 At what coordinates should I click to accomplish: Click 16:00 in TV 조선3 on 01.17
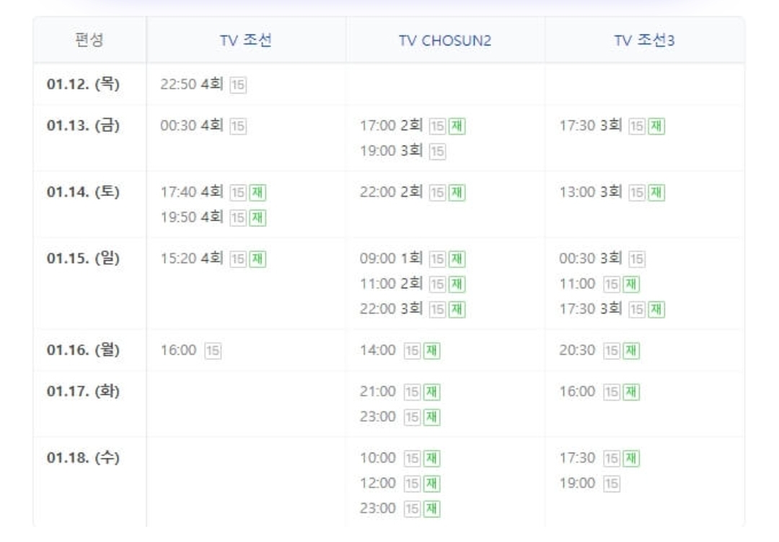coord(577,391)
